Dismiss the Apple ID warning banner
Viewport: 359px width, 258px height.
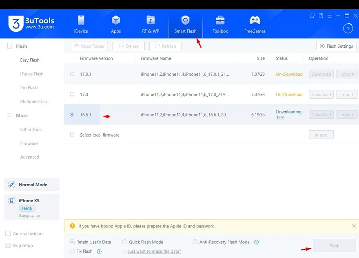pos(354,226)
